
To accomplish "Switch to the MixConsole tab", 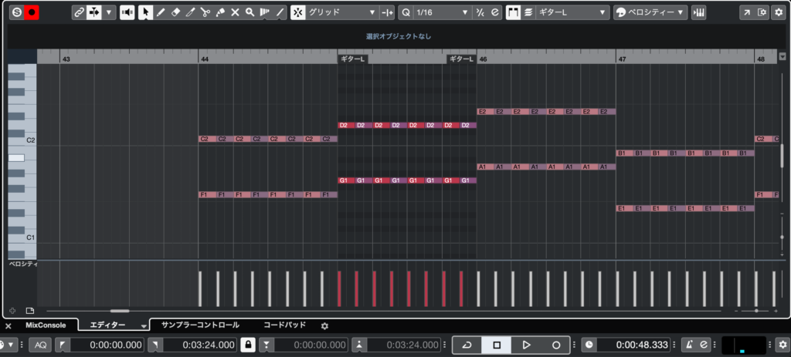I will (46, 325).
